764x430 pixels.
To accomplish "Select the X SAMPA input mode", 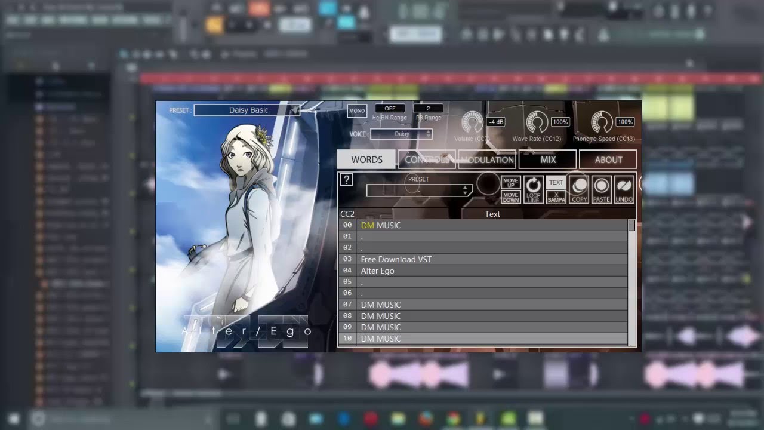I will click(x=556, y=197).
